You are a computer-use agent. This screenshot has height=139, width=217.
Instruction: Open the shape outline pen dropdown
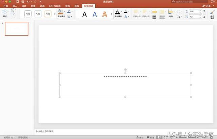pyautogui.click(x=72, y=11)
